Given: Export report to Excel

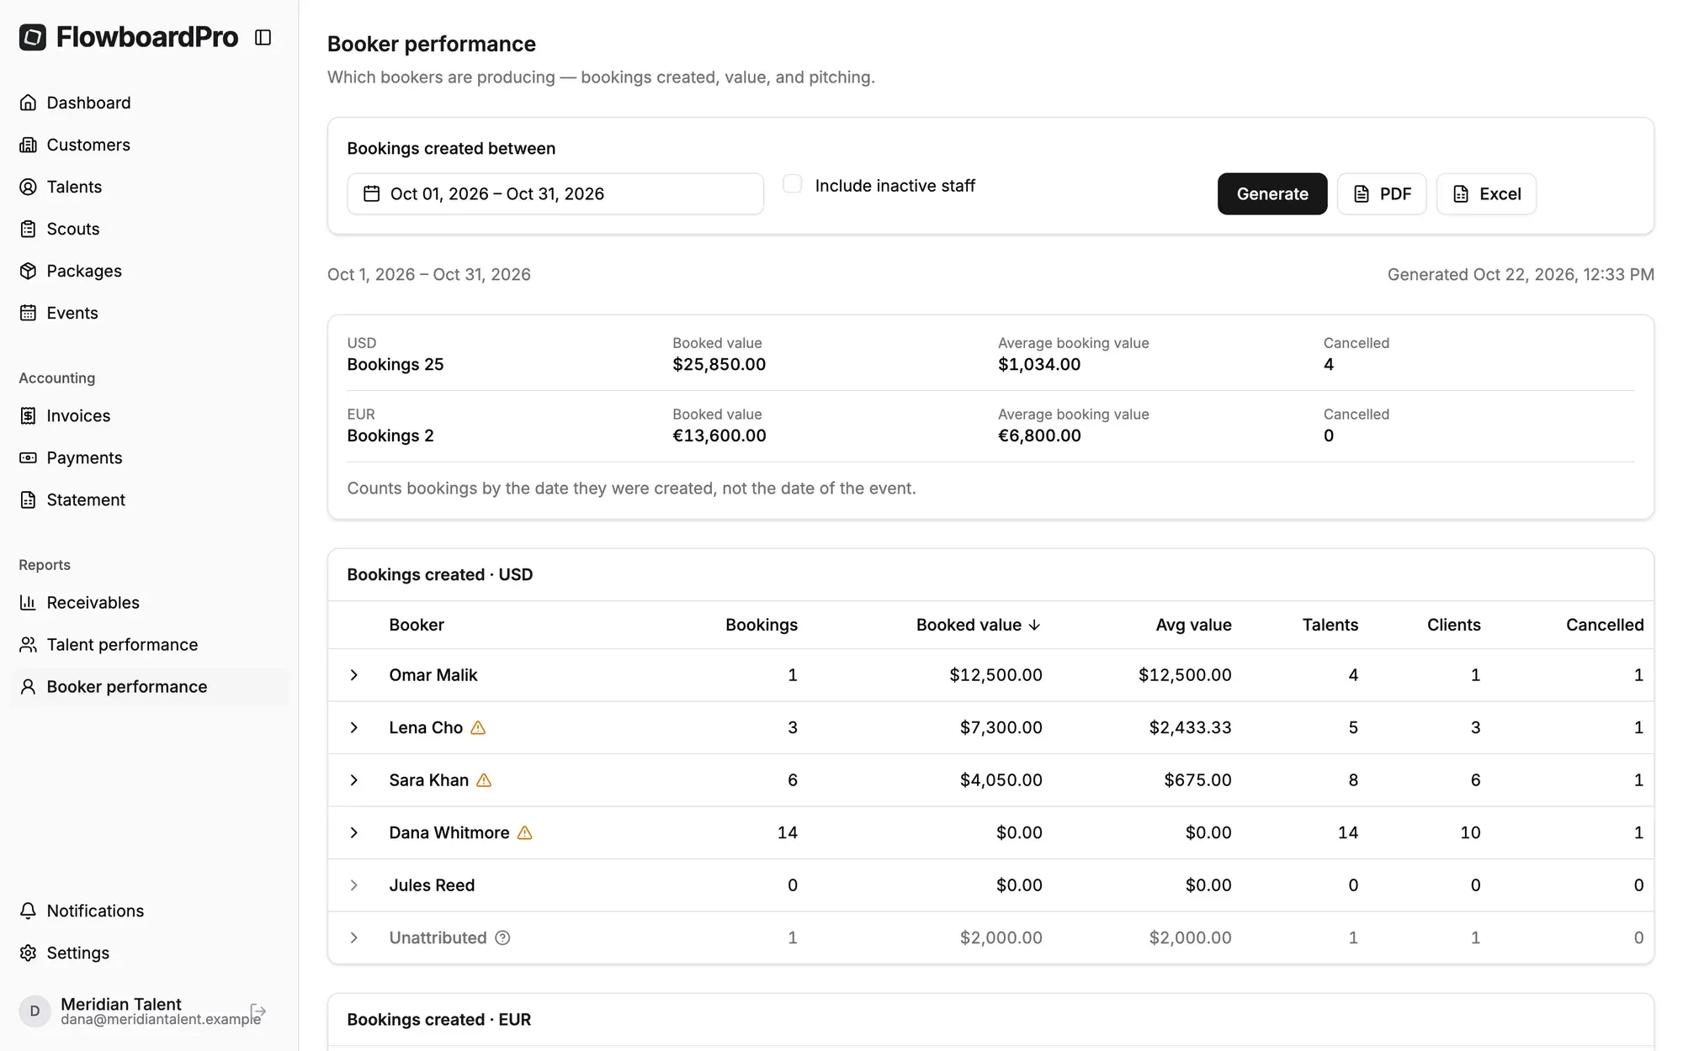Looking at the screenshot, I should pyautogui.click(x=1486, y=194).
